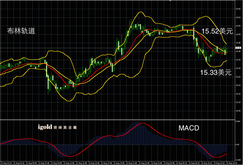
Task: Select the 布林轨道 Bollinger label
Action: coord(21,31)
